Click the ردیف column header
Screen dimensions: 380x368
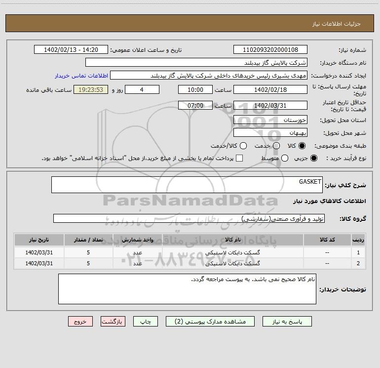click(358, 240)
